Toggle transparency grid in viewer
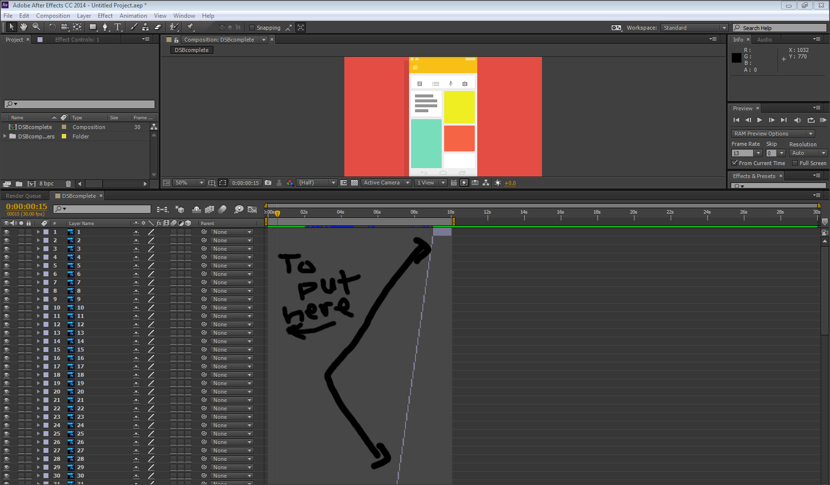Image resolution: width=830 pixels, height=485 pixels. click(x=354, y=183)
